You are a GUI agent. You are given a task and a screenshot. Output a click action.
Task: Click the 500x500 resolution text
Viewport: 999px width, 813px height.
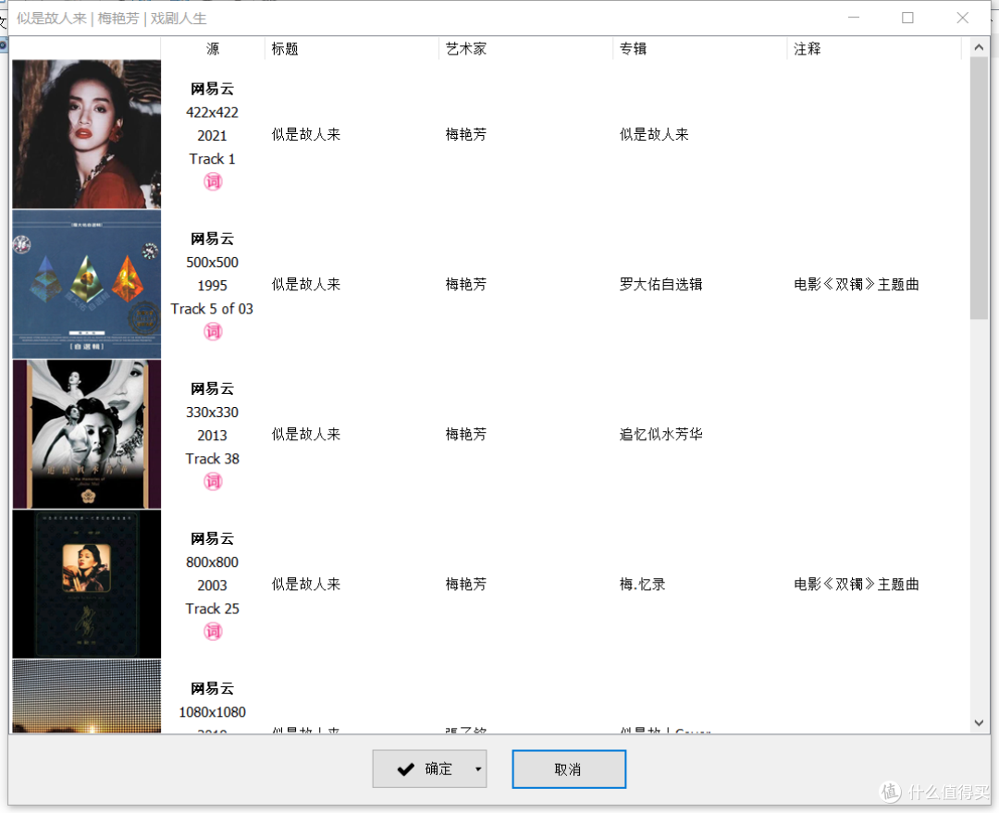click(212, 262)
